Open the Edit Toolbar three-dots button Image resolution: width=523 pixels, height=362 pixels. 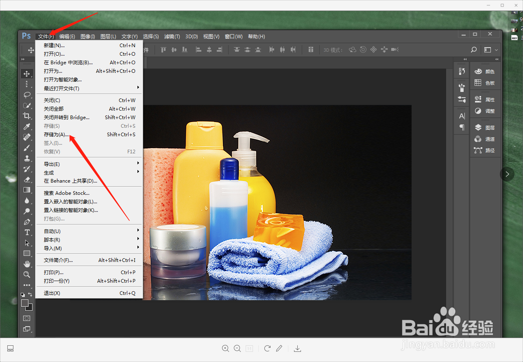[27, 285]
